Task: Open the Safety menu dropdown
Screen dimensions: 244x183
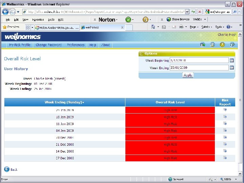Action: pyautogui.click(x=207, y=27)
